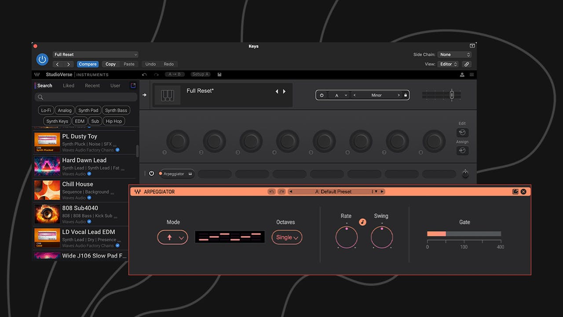Open the user account profile icon
563x317 pixels.
[462, 75]
